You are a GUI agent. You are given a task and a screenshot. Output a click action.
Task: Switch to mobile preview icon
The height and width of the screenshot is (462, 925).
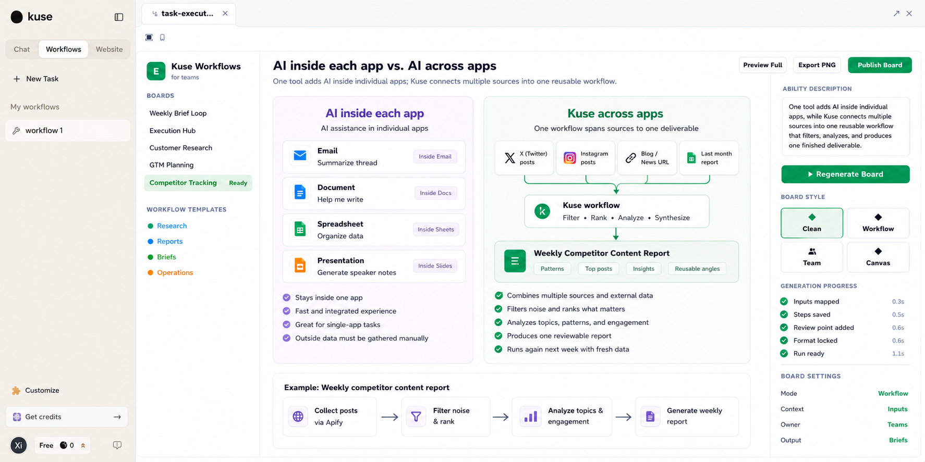162,37
